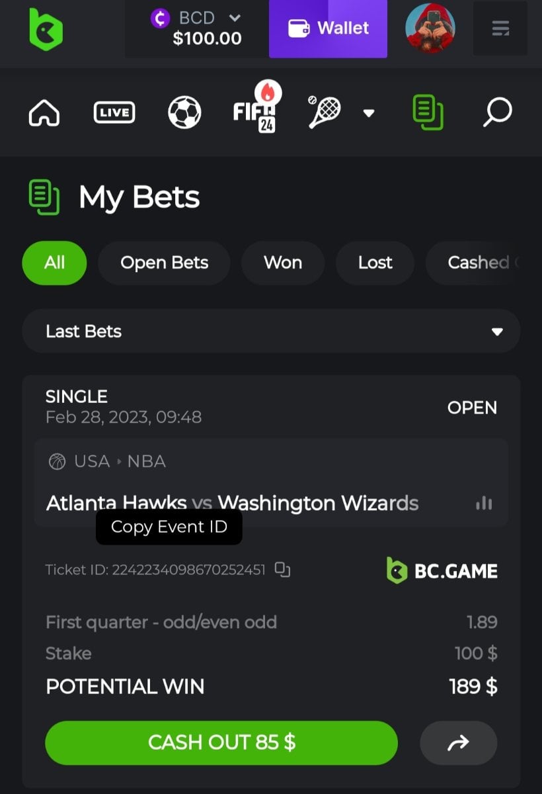The image size is (542, 794).
Task: Open the Last Bets dropdown
Action: click(271, 331)
